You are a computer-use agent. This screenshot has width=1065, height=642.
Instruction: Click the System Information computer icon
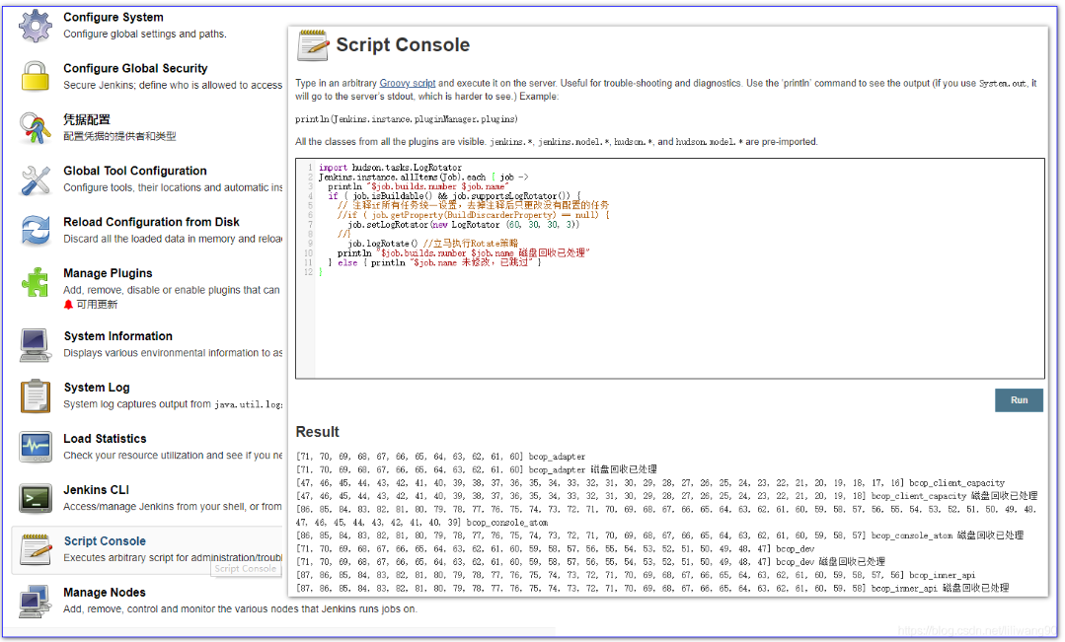click(36, 344)
